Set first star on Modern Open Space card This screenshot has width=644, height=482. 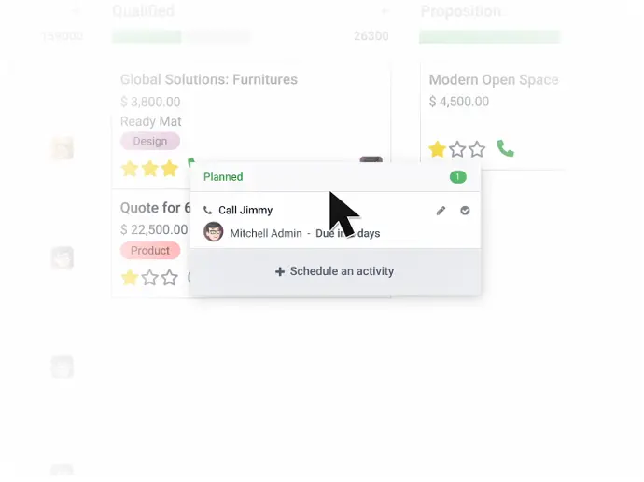pyautogui.click(x=438, y=149)
